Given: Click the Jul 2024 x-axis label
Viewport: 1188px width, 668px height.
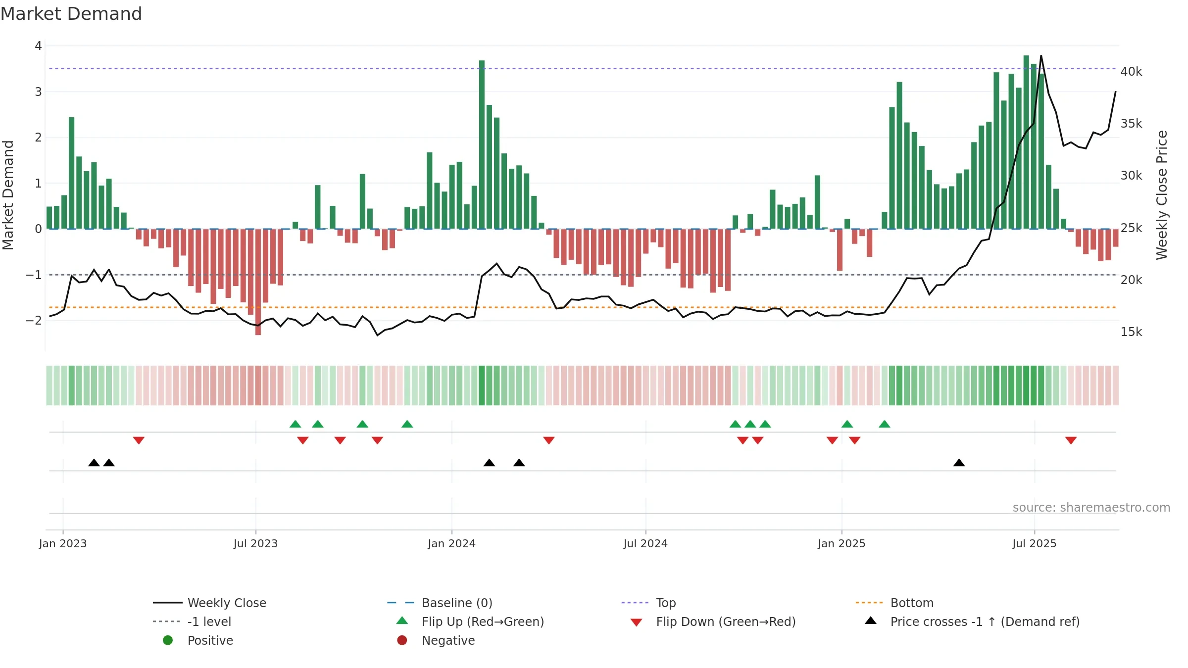Looking at the screenshot, I should (x=645, y=544).
